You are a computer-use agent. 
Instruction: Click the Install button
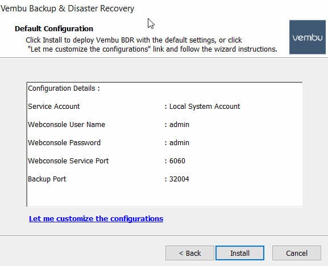pos(240,253)
